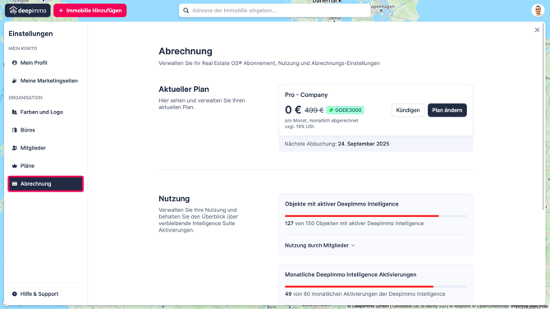The height and width of the screenshot is (309, 550).
Task: Click the Meine Marketingseiten icon
Action: (15, 81)
